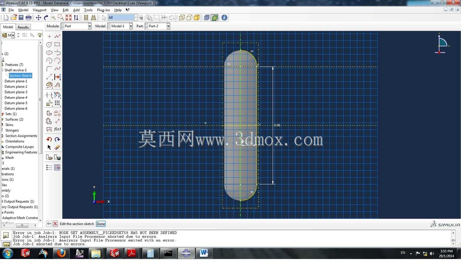Open Sketcher Options grid icon
The width and height of the screenshot is (461, 278).
57,167
